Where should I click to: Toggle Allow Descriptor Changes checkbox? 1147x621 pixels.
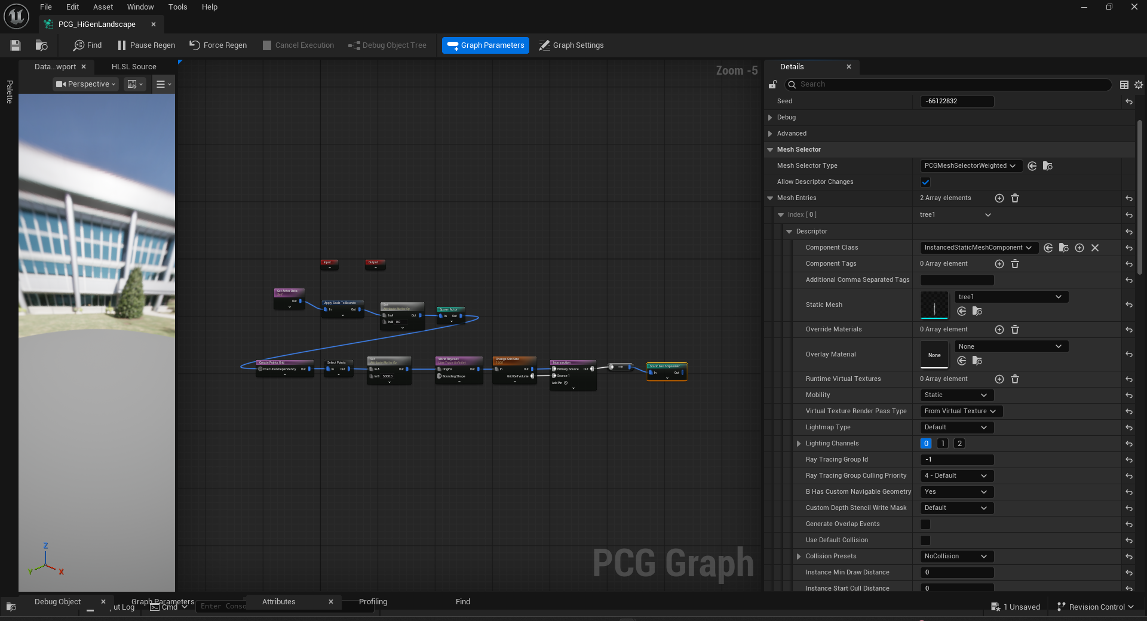pos(925,182)
